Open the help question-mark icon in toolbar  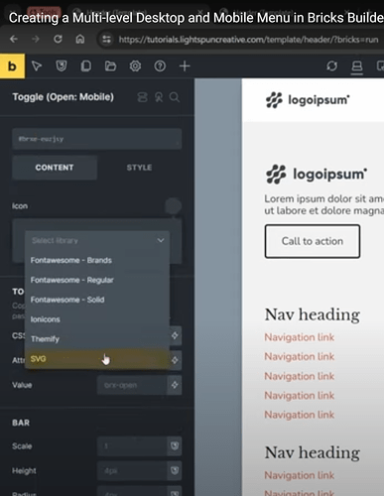160,66
